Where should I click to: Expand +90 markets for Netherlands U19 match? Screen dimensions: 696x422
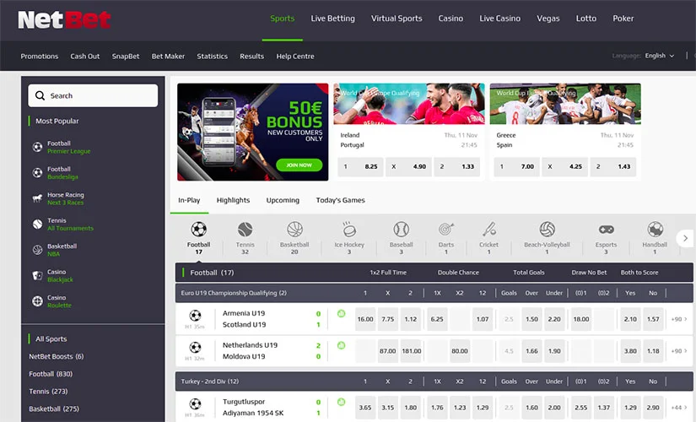pyautogui.click(x=679, y=351)
